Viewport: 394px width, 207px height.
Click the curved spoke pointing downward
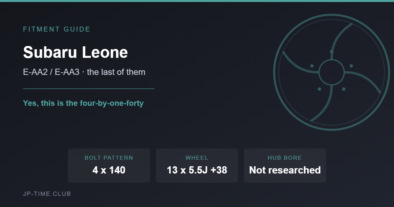click(325, 104)
